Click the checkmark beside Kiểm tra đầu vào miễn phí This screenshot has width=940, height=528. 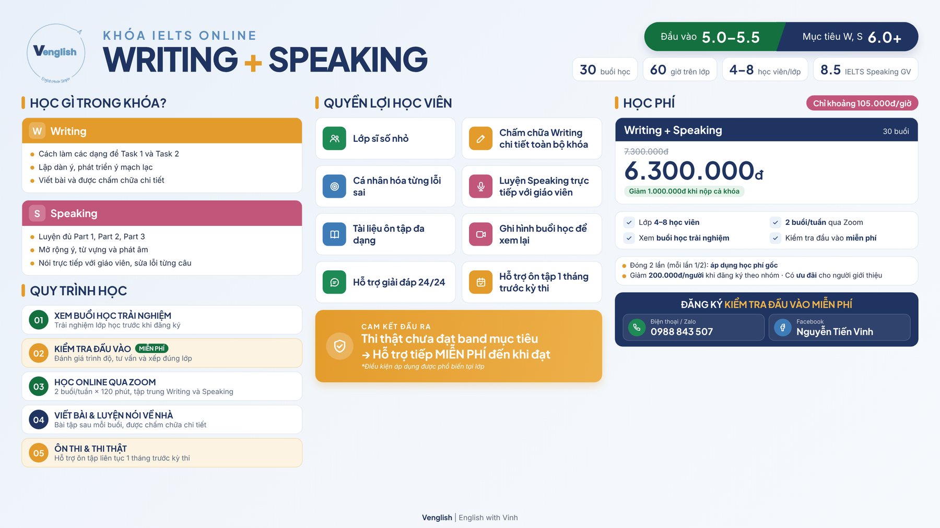tap(775, 238)
